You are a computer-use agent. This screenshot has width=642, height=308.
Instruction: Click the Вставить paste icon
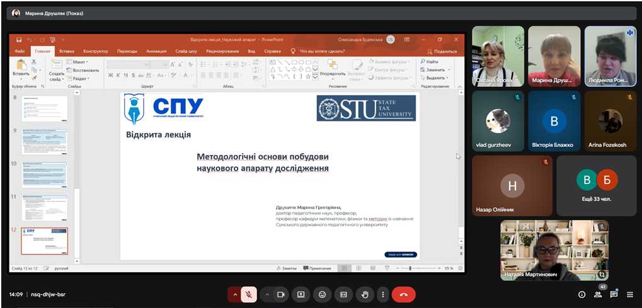click(x=21, y=65)
